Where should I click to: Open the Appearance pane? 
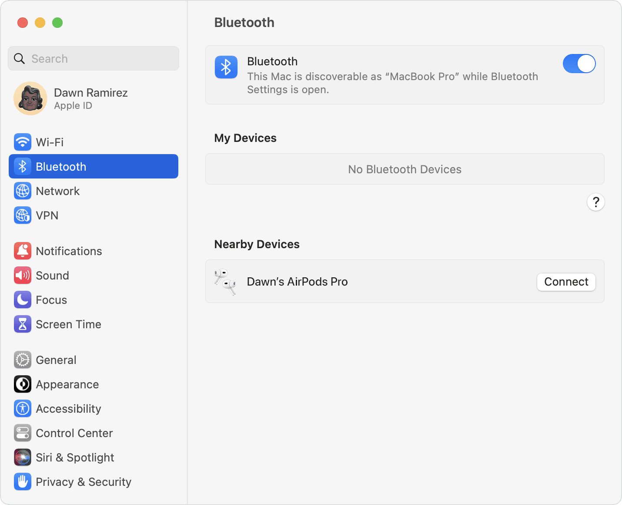pos(67,384)
